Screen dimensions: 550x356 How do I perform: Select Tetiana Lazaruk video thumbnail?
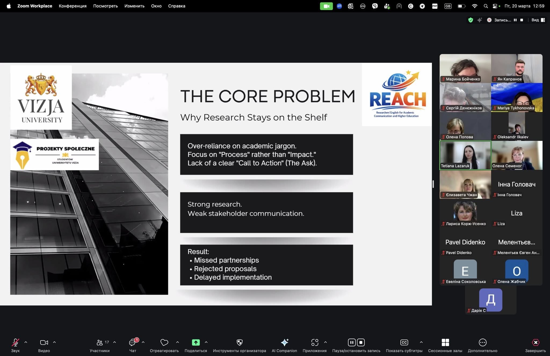pyautogui.click(x=465, y=155)
